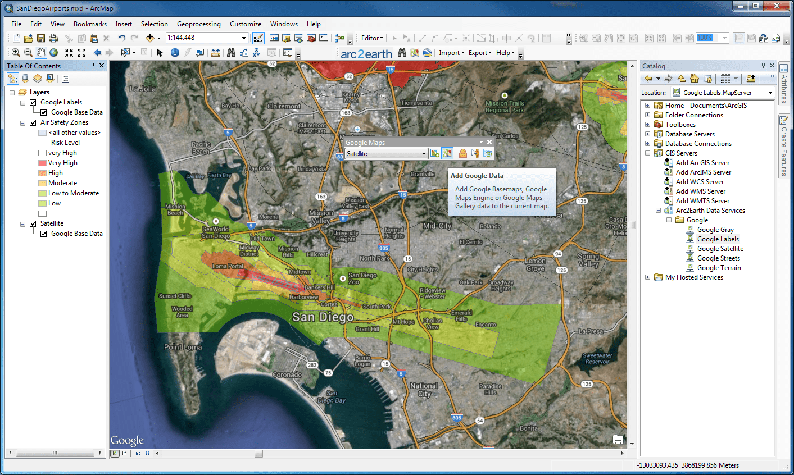Image resolution: width=794 pixels, height=475 pixels.
Task: Open the ArcToolbox window icon
Action: pyautogui.click(x=311, y=38)
